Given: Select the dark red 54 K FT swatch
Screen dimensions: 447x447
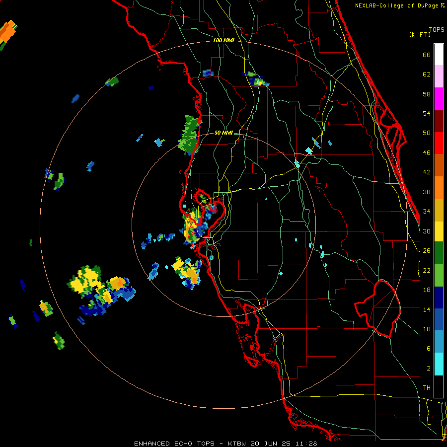Looking at the screenshot, I should click(x=439, y=121).
